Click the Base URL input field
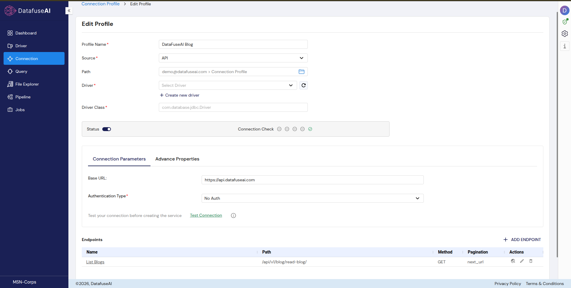 (313, 180)
